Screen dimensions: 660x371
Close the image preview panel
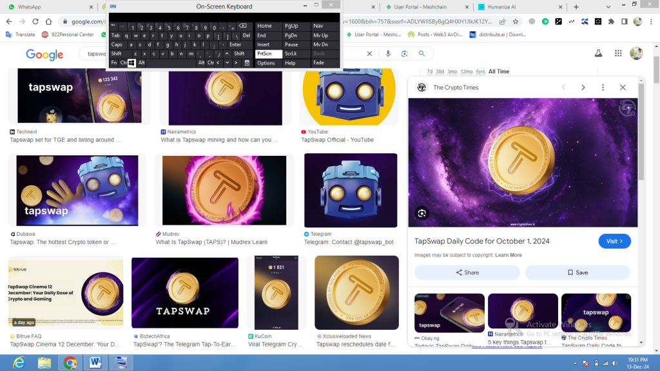[x=623, y=88]
